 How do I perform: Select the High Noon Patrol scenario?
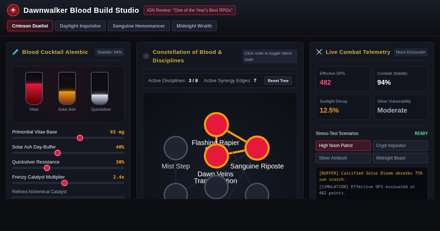pos(343,146)
